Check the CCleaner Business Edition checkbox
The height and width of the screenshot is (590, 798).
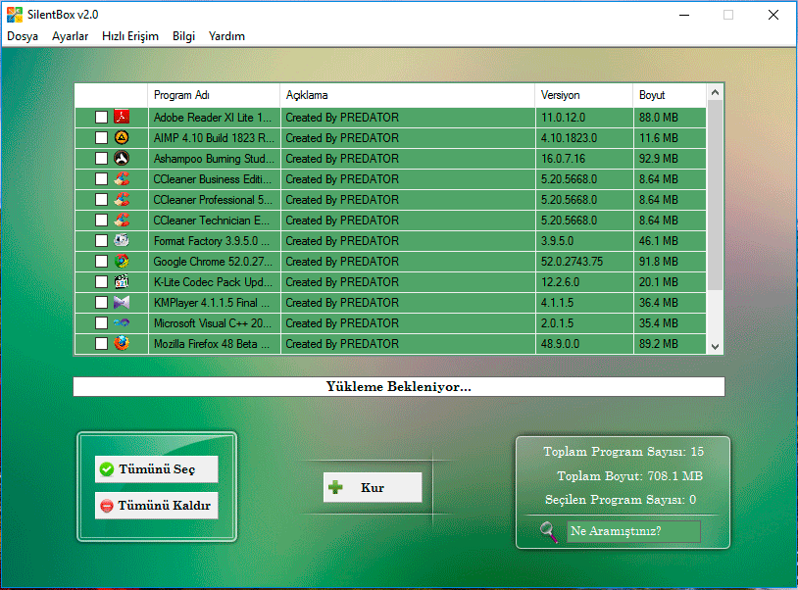pyautogui.click(x=102, y=179)
